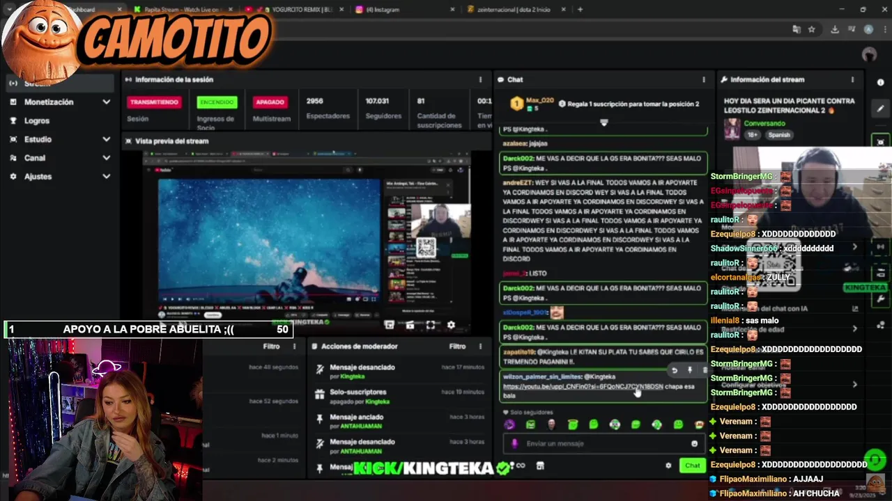Bookmark this page with the star icon

coord(812,29)
